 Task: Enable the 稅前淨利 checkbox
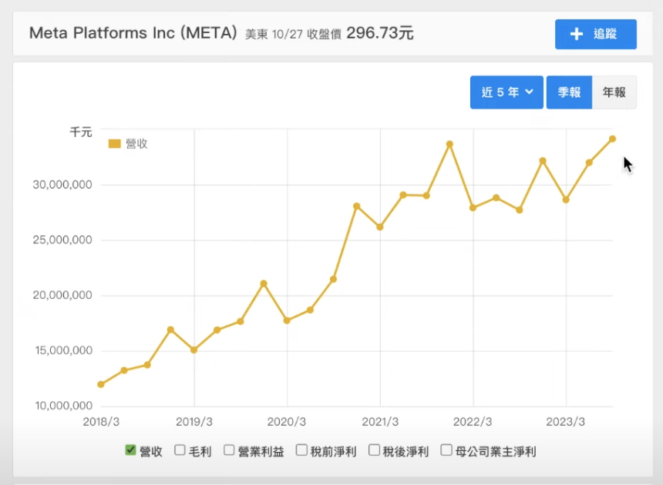tap(301, 450)
